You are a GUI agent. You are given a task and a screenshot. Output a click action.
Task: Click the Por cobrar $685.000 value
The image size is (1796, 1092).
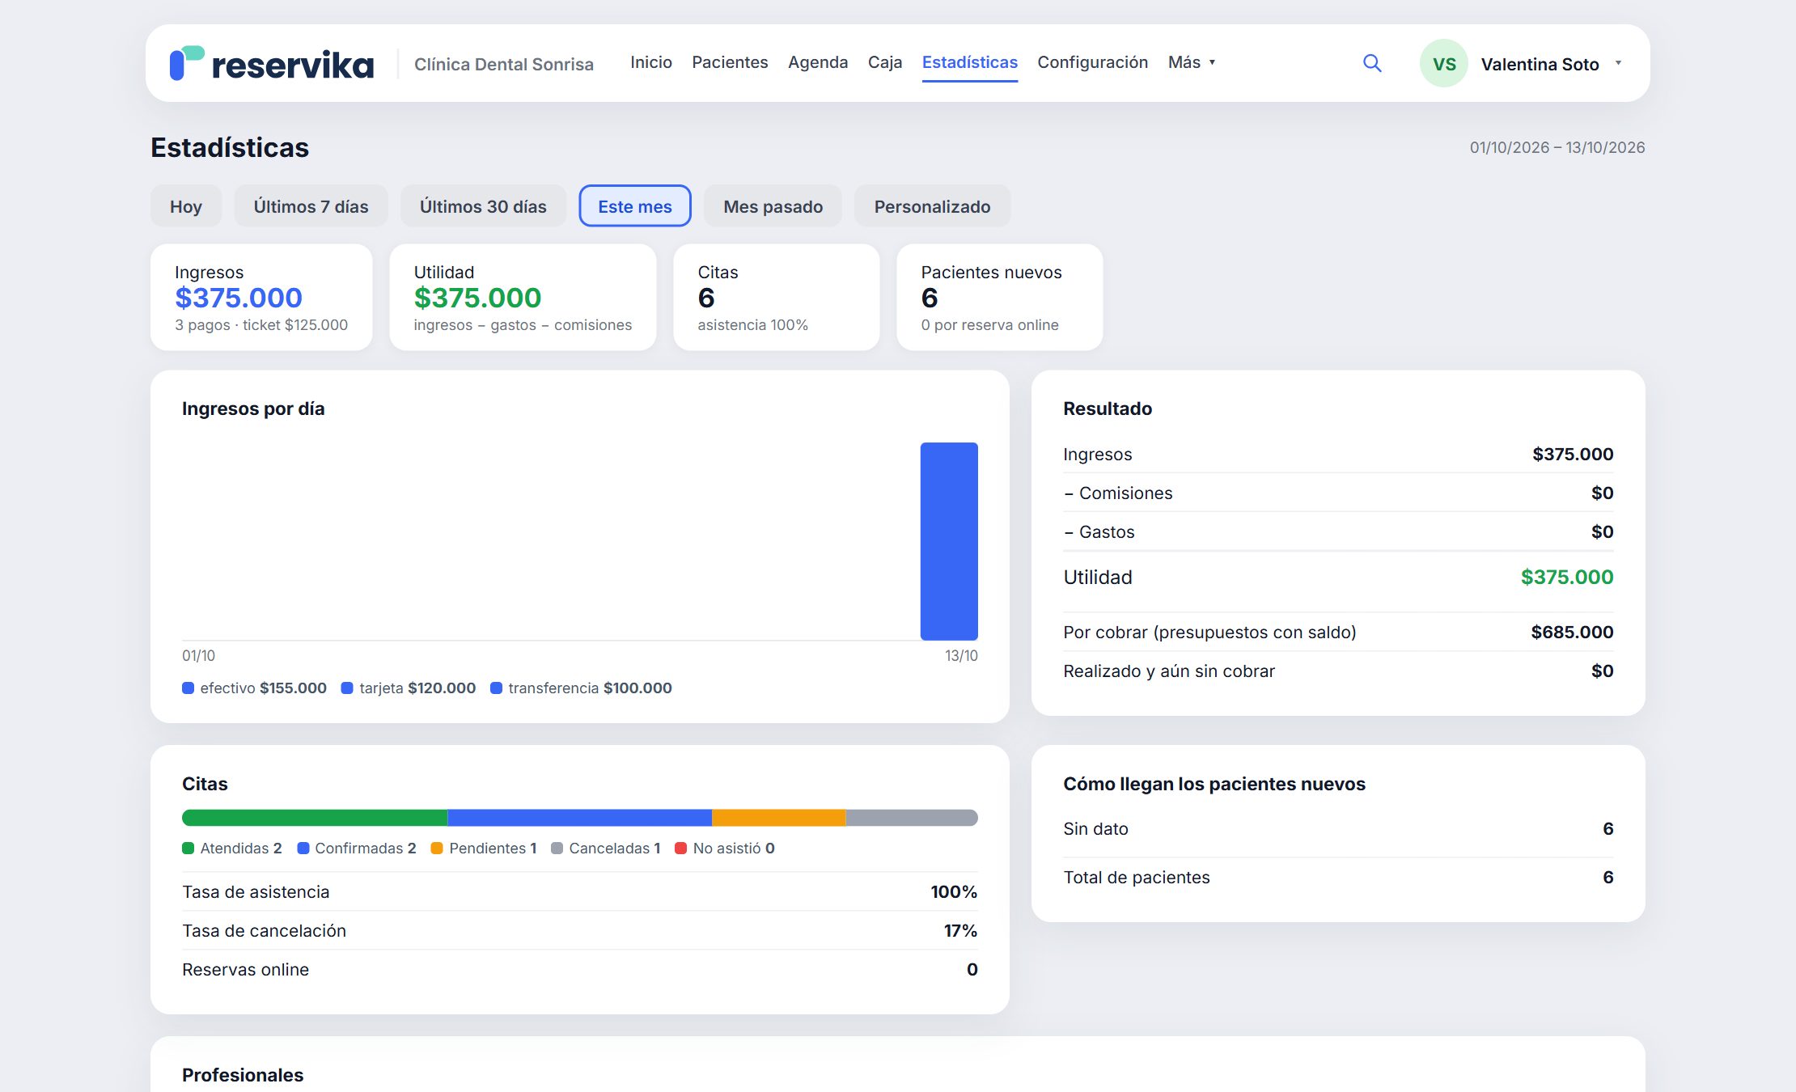[1572, 633]
